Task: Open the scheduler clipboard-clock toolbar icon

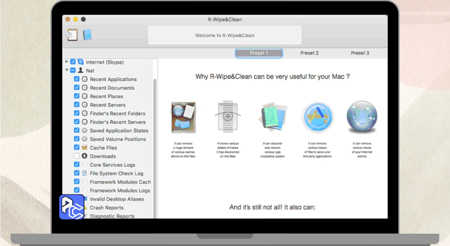Action: click(72, 34)
